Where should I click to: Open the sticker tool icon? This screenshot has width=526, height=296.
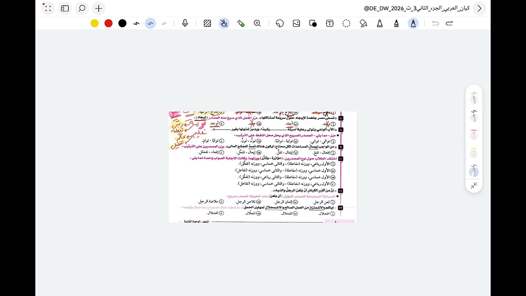280,23
